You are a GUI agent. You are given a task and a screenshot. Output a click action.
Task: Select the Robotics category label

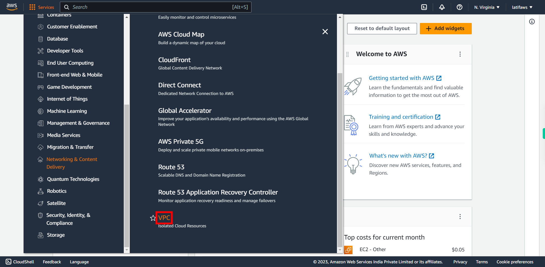pyautogui.click(x=57, y=191)
